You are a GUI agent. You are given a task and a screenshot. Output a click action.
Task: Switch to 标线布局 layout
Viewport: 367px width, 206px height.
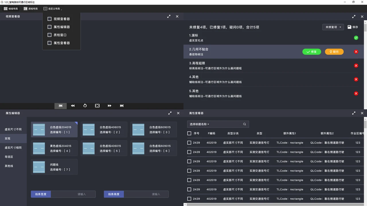[11, 9]
